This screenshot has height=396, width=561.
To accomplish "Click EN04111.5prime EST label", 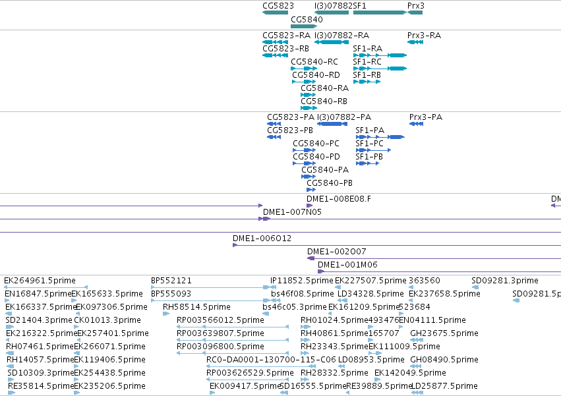I will 432,320.
